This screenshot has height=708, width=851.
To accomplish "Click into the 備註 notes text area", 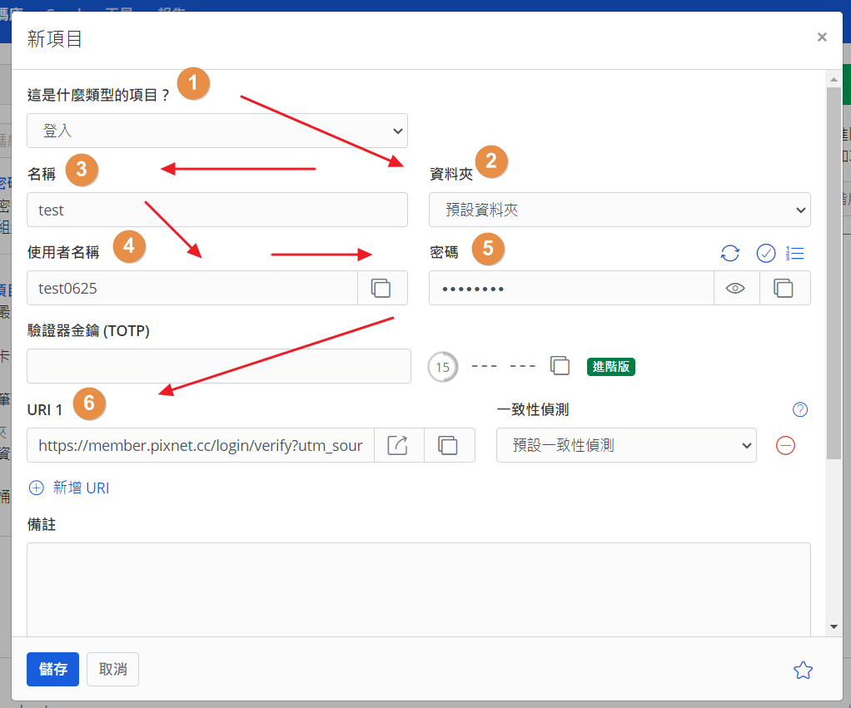I will pos(419,589).
